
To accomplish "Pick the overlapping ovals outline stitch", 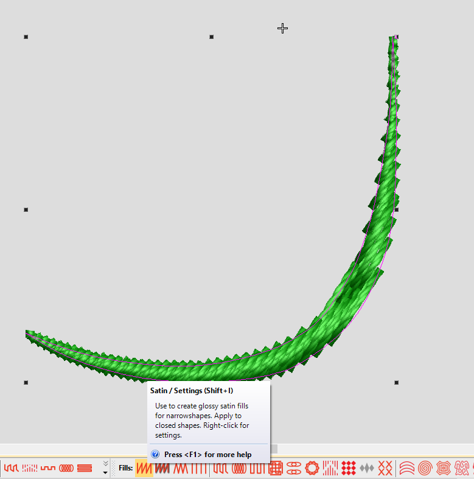I will 66,468.
